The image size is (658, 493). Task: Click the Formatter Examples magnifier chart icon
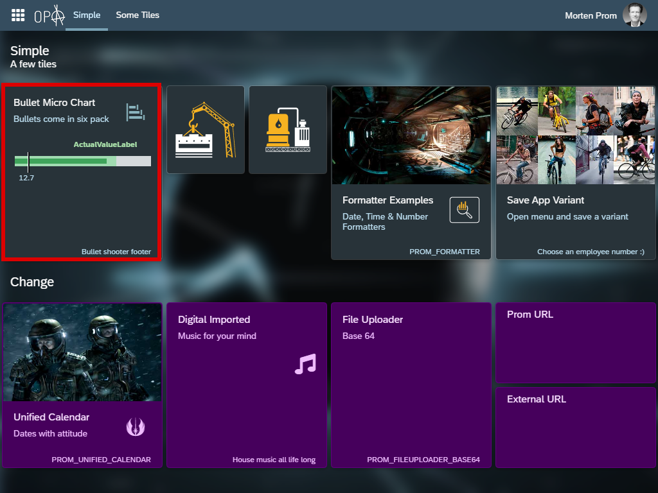click(464, 210)
